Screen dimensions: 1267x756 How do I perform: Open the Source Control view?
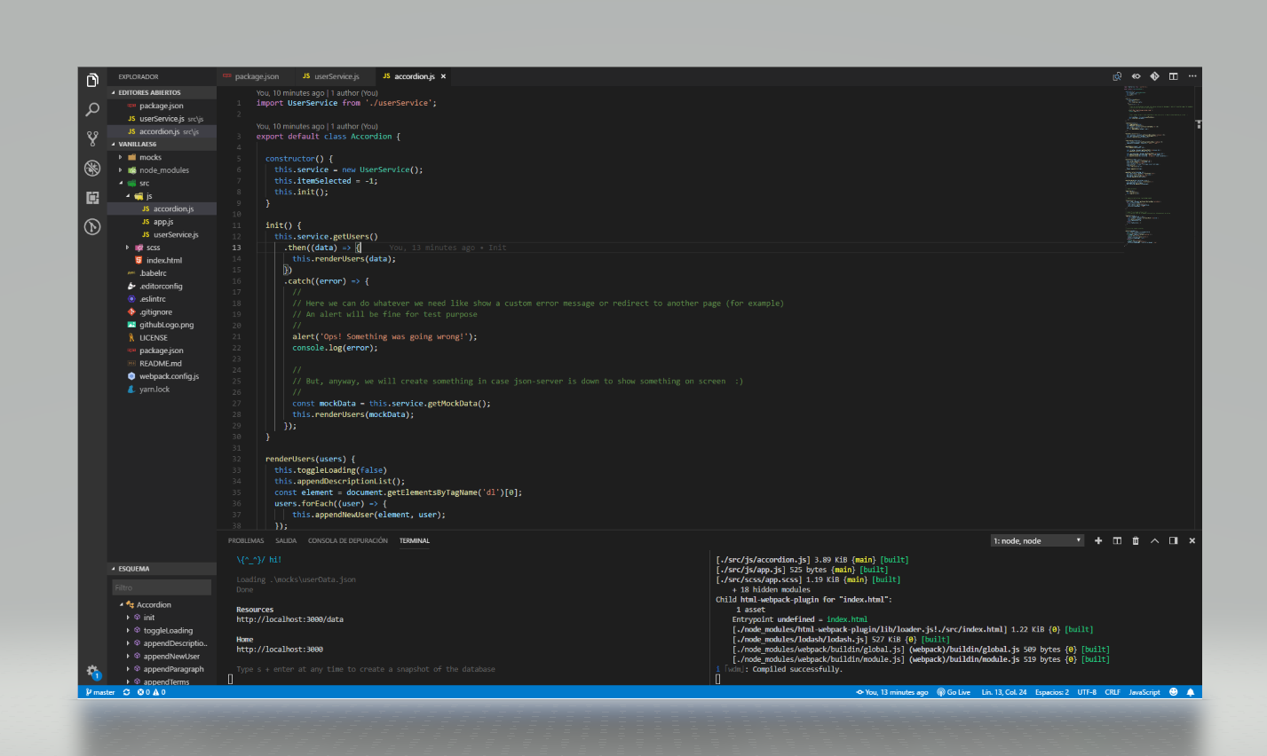pyautogui.click(x=92, y=138)
